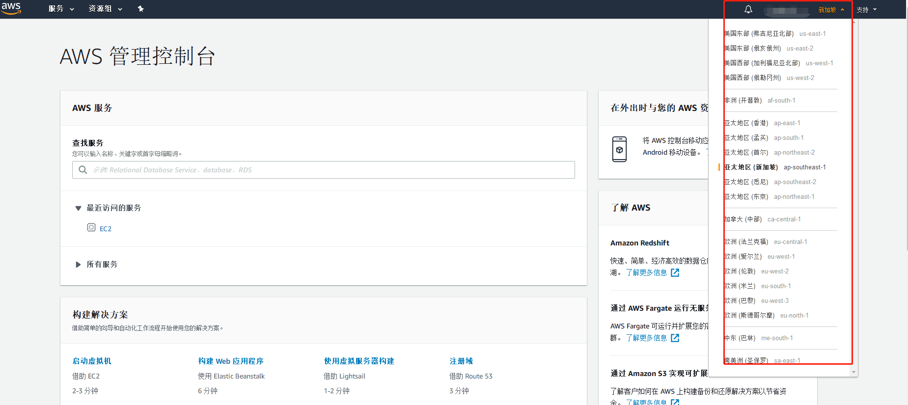Click the S3 了解更多信息 external icon
Screen dimensions: 908x405
point(675,403)
